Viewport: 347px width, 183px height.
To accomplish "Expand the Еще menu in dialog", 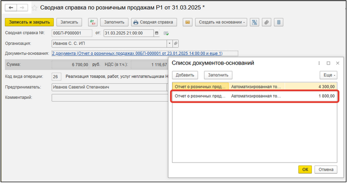I will pyautogui.click(x=329, y=75).
